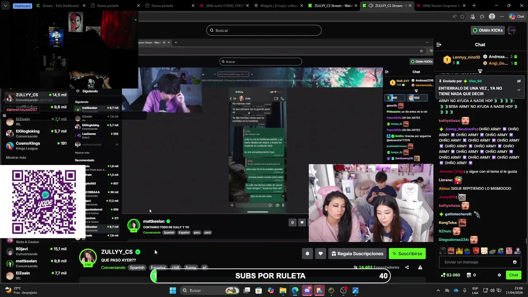The width and height of the screenshot is (528, 297).
Task: Send message with green Chat button
Action: click(x=514, y=275)
